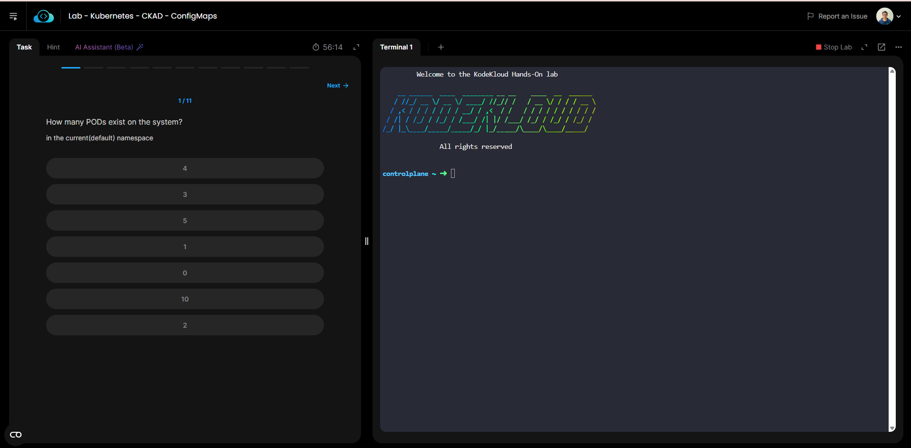Screen dimensions: 911x448
Task: Select answer option 0
Action: (x=185, y=273)
